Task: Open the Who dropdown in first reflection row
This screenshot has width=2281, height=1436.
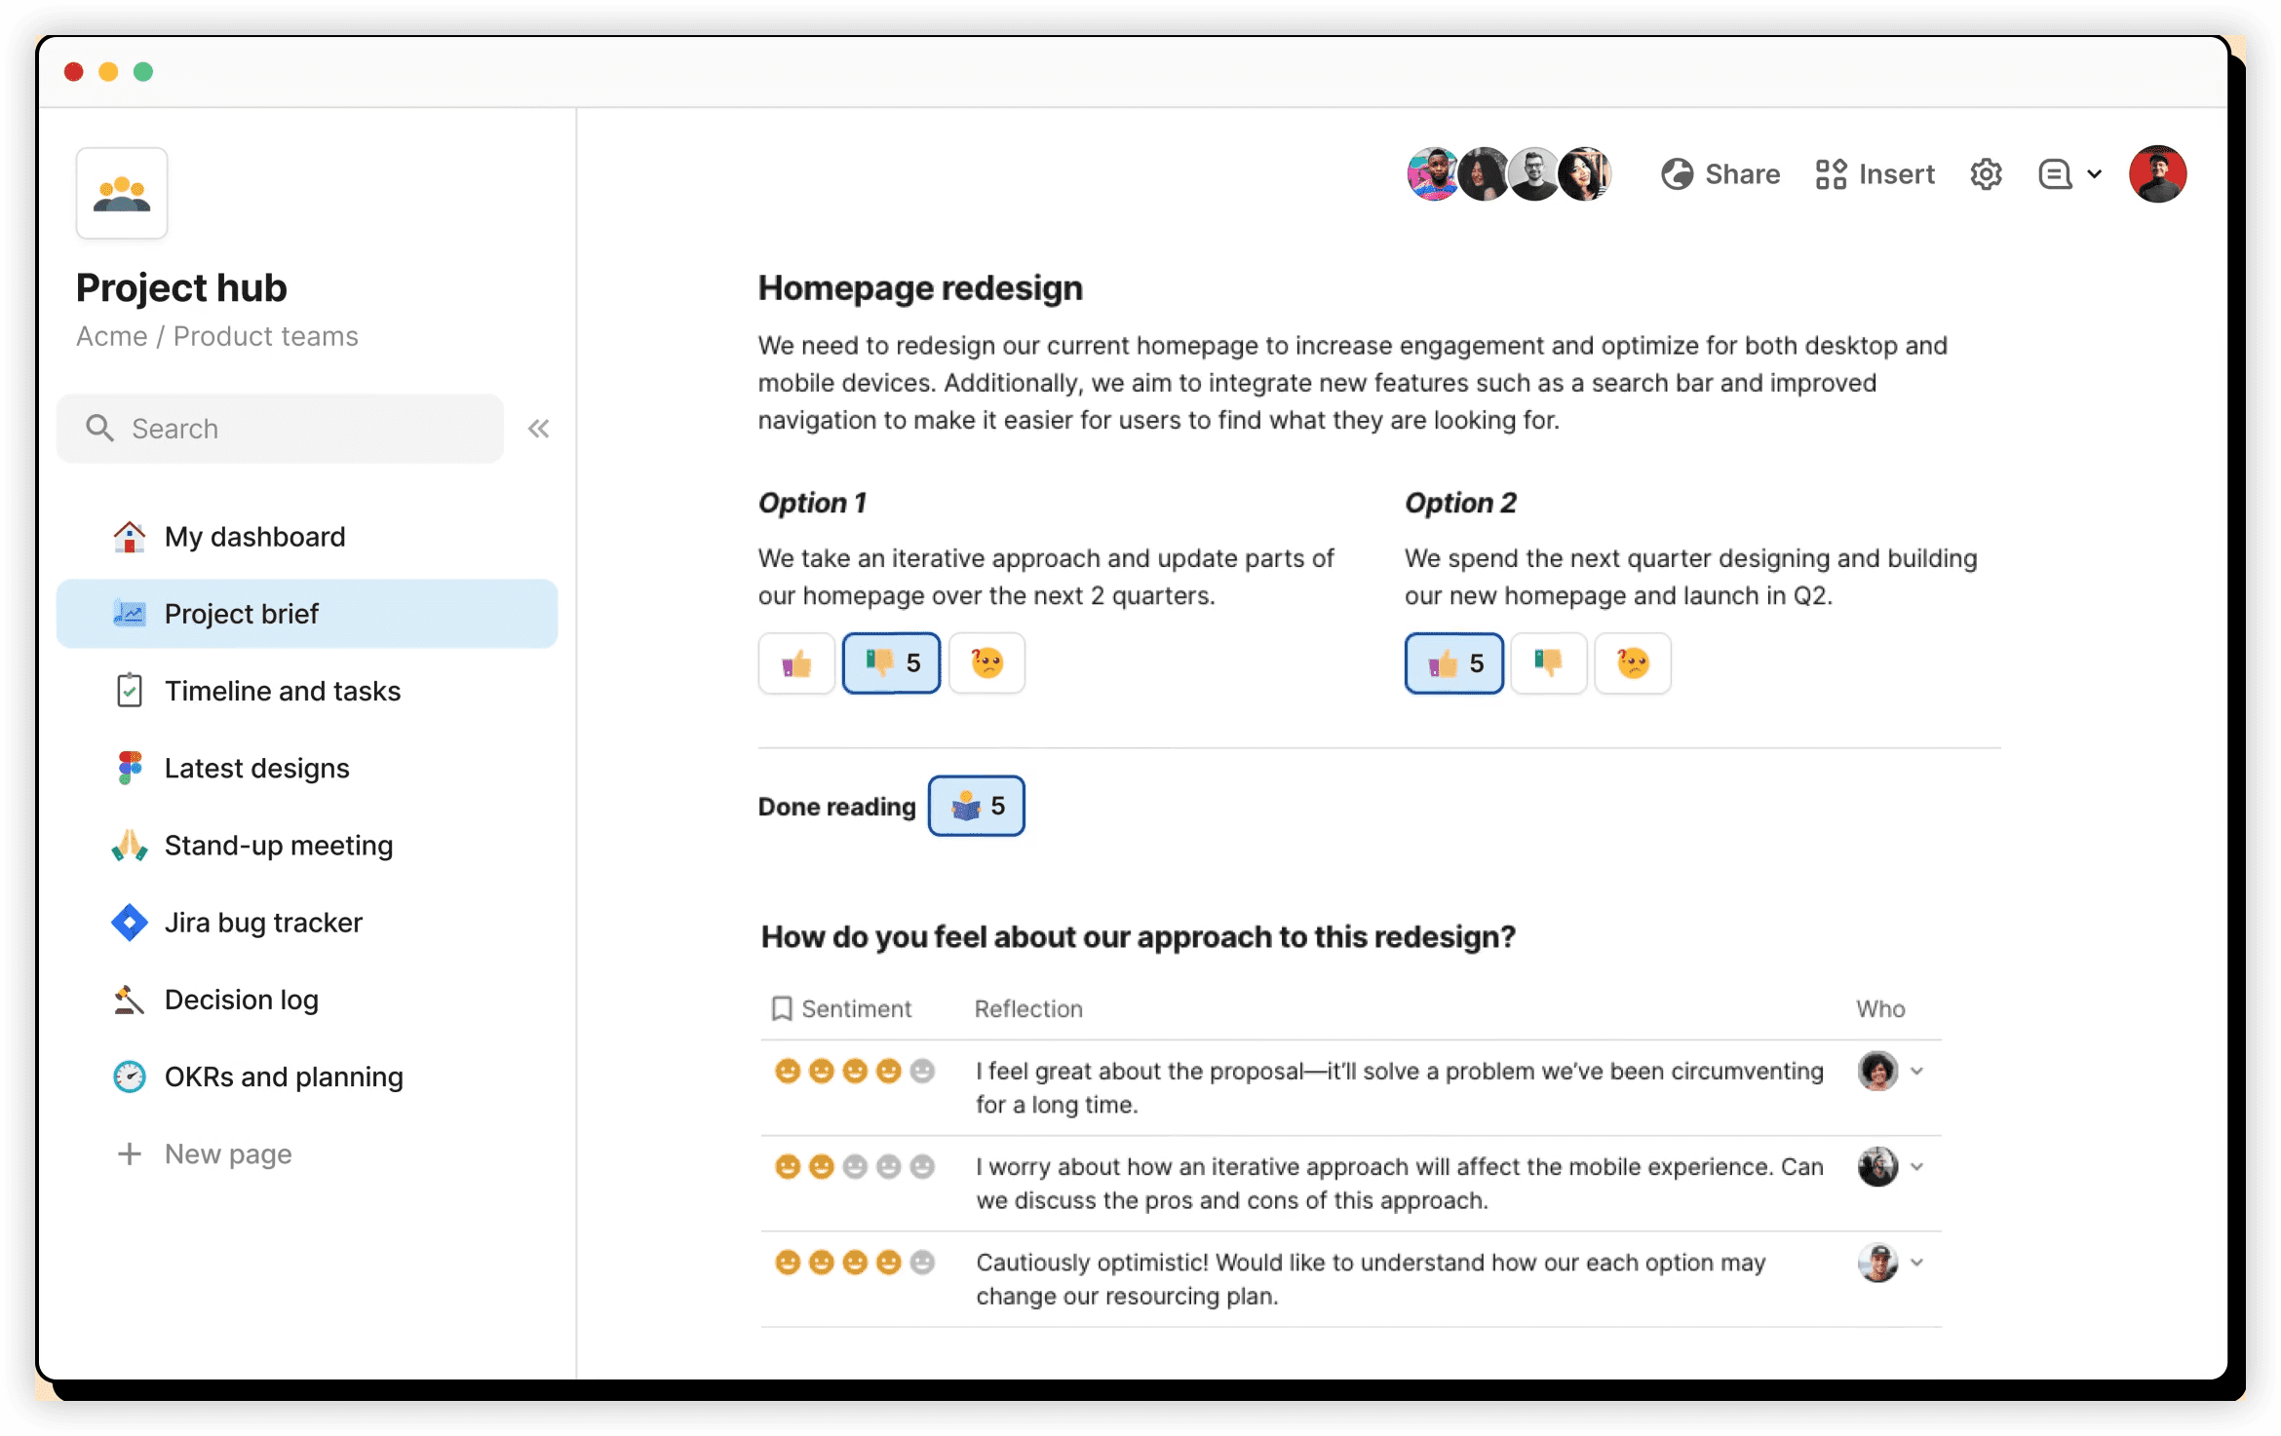Action: 1916,1072
